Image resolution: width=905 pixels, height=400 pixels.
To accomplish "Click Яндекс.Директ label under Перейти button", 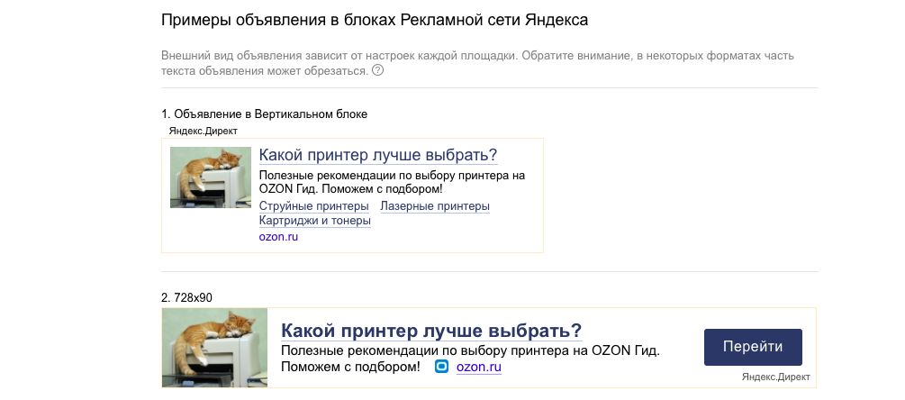I will point(776,377).
